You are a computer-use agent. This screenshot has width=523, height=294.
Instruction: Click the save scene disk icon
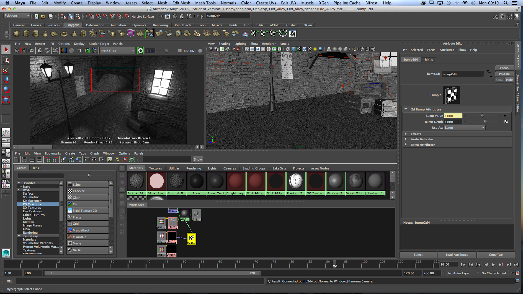tap(50, 16)
